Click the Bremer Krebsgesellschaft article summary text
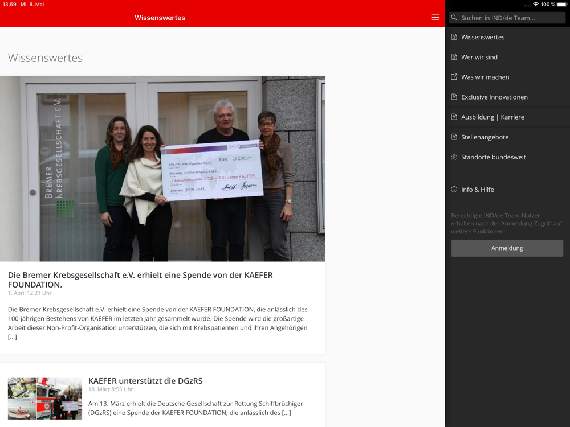This screenshot has height=427, width=570. point(158,323)
